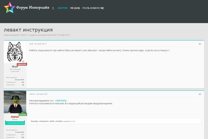Click the Wolf username under the avatar

[x=15, y=66]
